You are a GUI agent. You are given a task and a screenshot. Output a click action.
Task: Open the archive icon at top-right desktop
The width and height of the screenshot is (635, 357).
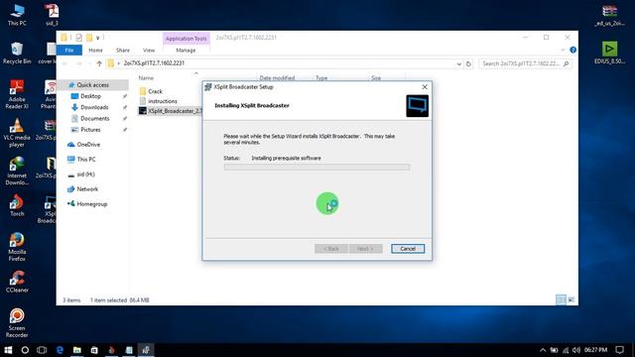point(609,15)
